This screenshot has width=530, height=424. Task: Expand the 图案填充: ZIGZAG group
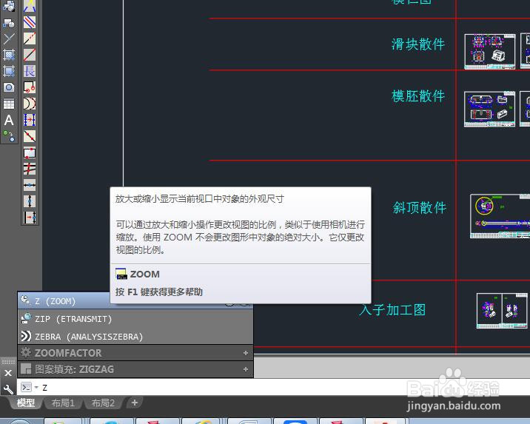(x=246, y=369)
